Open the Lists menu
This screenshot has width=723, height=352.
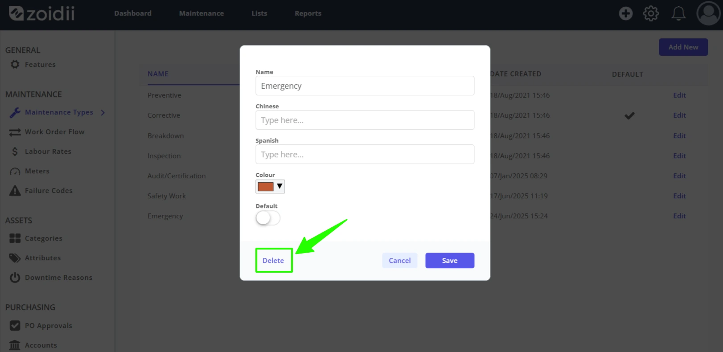259,13
